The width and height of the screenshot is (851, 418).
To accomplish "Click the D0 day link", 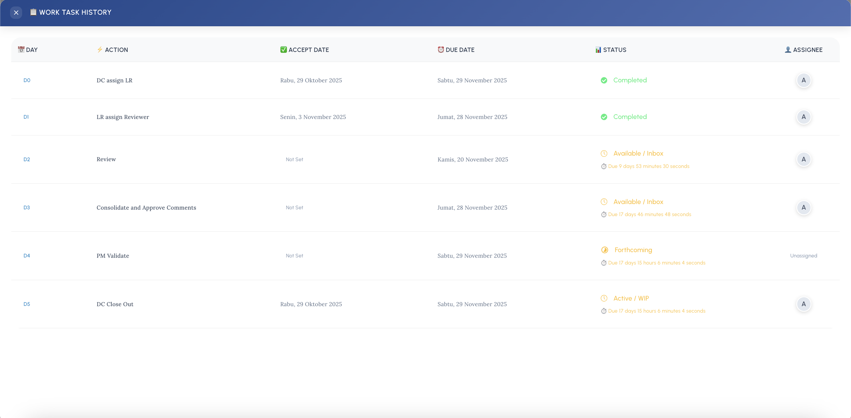I will point(27,80).
